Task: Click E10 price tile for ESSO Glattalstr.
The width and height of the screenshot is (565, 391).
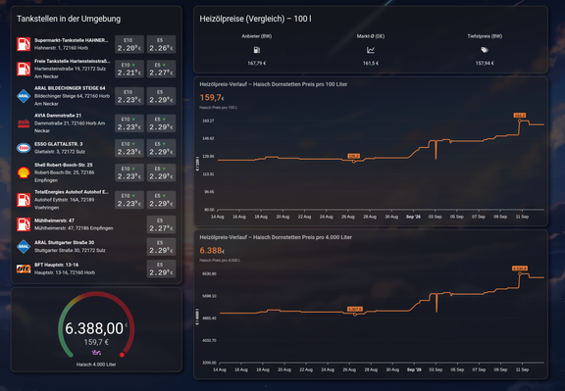Action: pyautogui.click(x=129, y=148)
